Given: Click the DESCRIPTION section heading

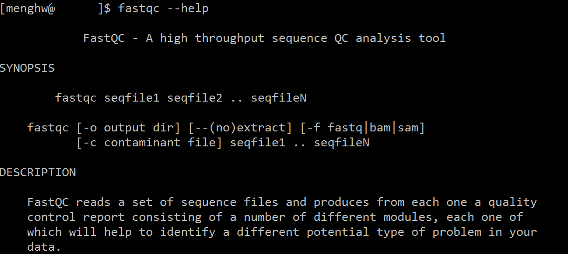Looking at the screenshot, I should (x=38, y=172).
